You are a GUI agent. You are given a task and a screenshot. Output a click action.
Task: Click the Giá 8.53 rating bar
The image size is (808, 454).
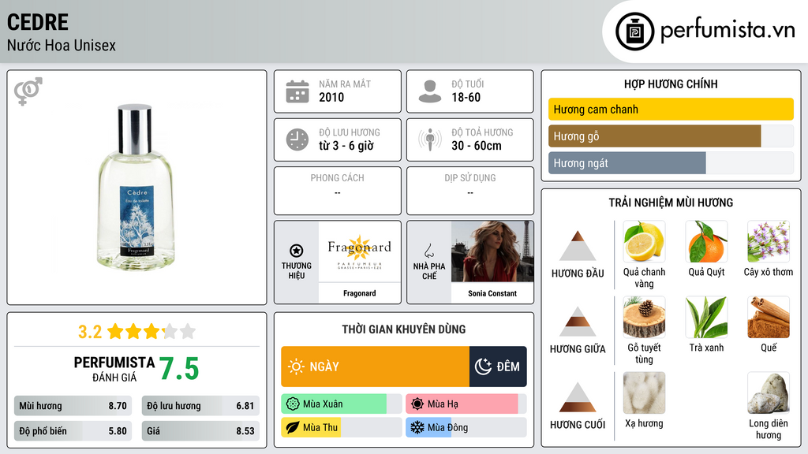coord(200,431)
